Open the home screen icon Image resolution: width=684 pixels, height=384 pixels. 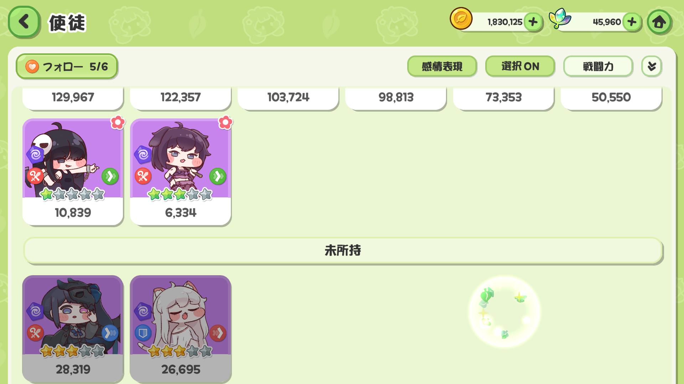[659, 22]
